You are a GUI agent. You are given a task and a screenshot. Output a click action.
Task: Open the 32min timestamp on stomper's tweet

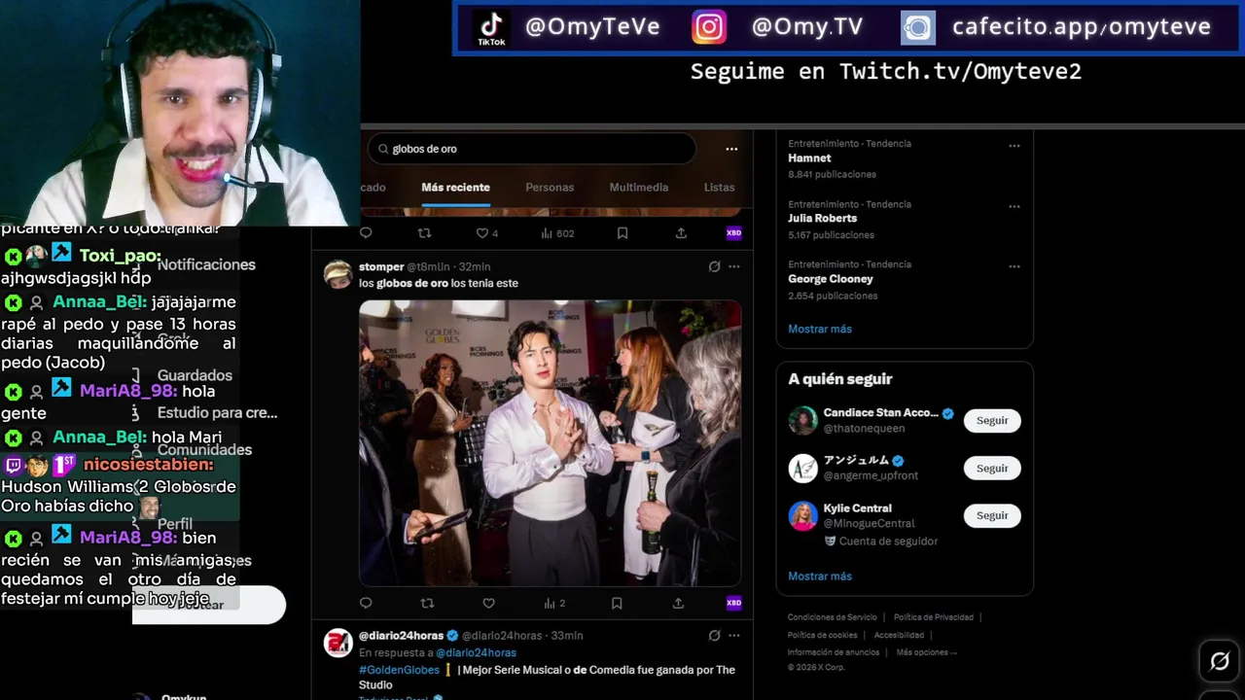point(475,266)
